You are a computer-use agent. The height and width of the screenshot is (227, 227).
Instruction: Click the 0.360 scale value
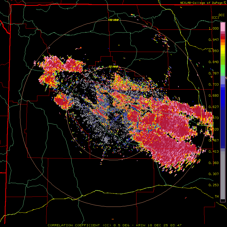214,163
